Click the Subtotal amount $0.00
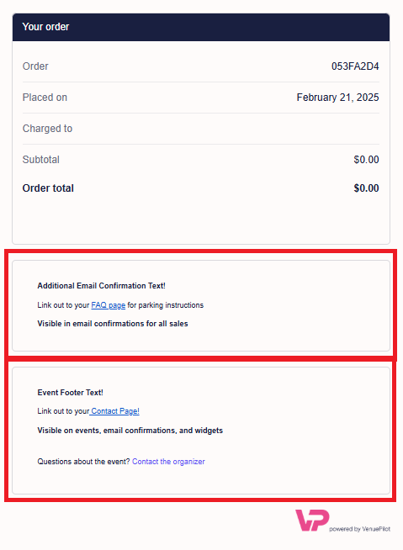 [366, 160]
